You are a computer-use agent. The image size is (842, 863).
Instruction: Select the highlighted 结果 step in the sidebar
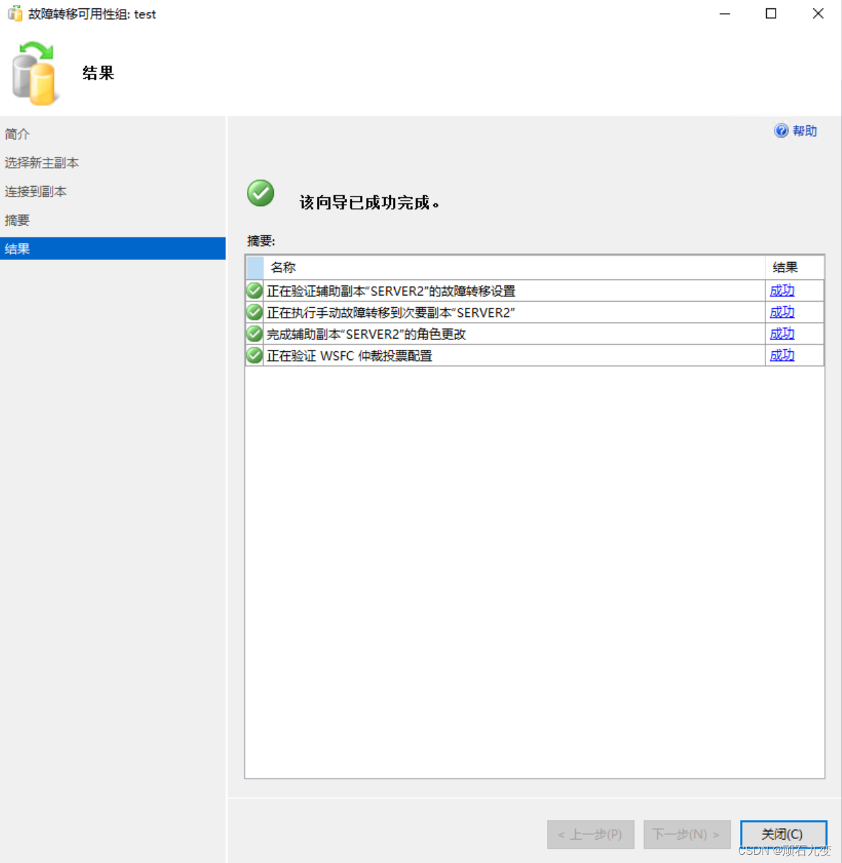17,248
